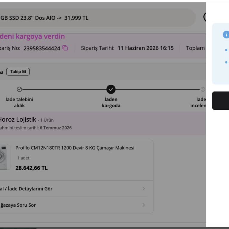Click the price '28.642,66 TL'
229x229 pixels.
coord(32,168)
